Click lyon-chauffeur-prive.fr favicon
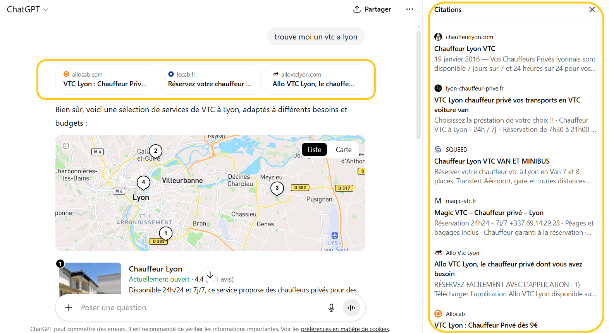 (438, 88)
